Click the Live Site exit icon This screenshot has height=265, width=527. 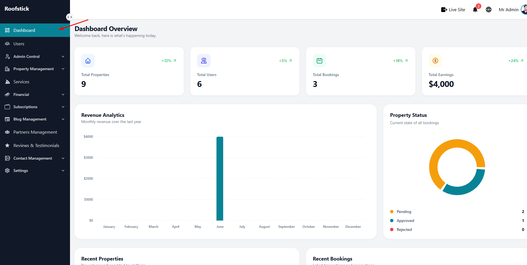444,10
